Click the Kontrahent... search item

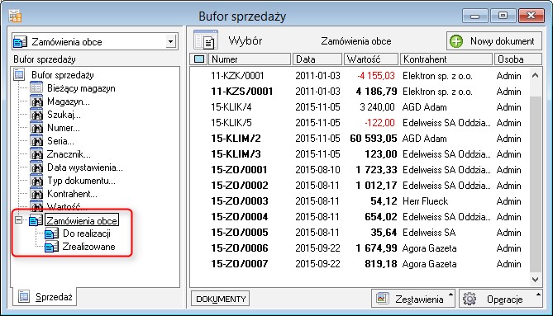click(72, 194)
